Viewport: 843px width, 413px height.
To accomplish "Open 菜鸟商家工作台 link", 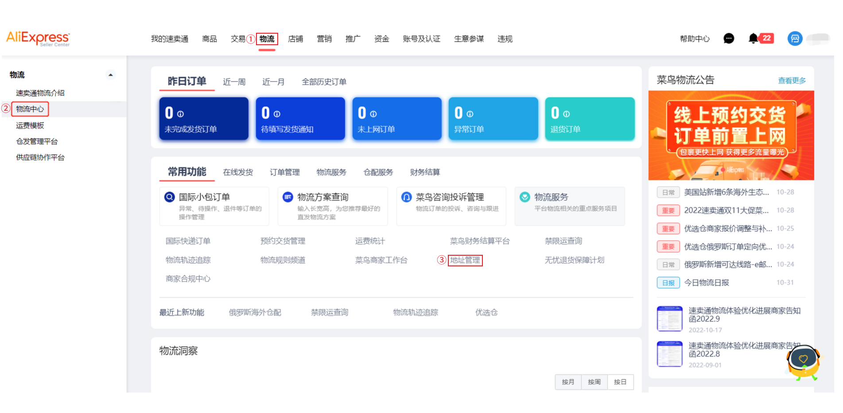I will [x=381, y=260].
